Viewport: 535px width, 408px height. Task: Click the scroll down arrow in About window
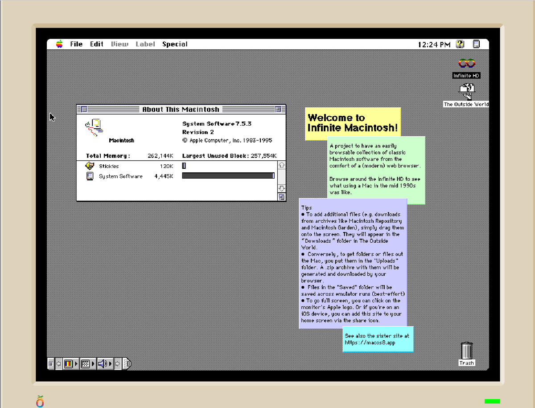coord(281,188)
